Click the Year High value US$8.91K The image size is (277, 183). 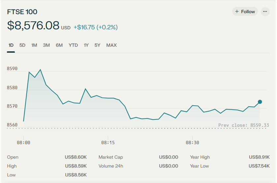coord(259,157)
